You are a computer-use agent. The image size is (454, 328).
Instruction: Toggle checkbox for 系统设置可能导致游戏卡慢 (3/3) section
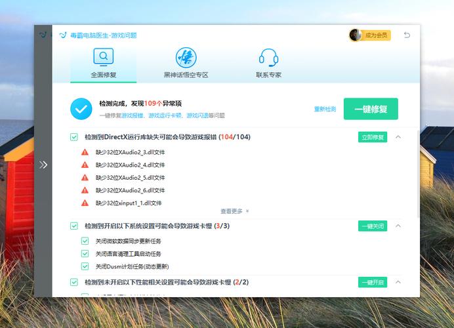74,226
